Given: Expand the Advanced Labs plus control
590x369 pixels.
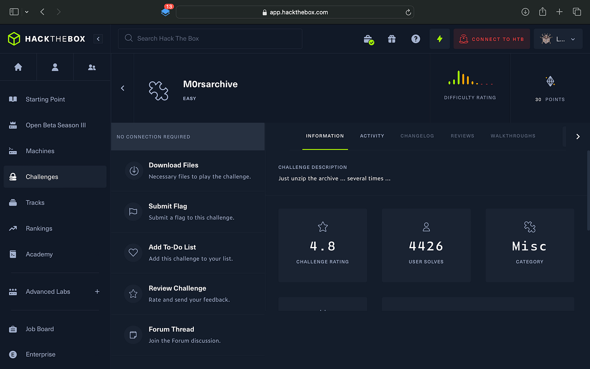Looking at the screenshot, I should click(x=97, y=292).
